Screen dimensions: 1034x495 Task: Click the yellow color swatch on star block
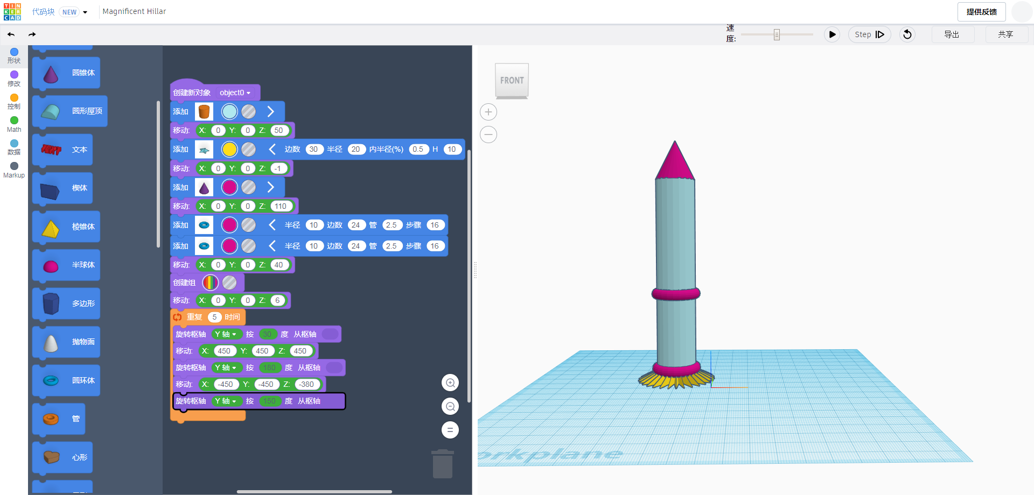coord(229,150)
